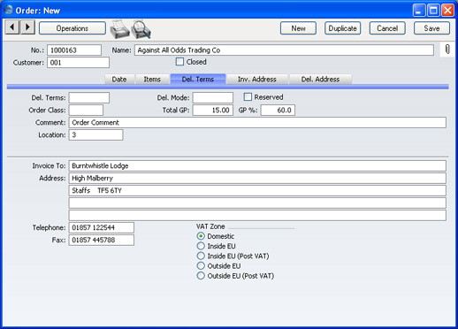Click the order No. field
The height and width of the screenshot is (329, 458).
point(74,50)
